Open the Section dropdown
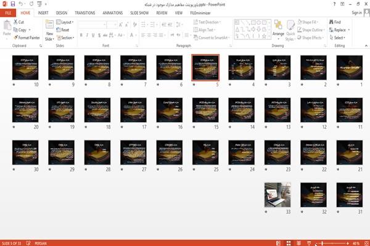This screenshot has height=246, width=370. [65, 38]
